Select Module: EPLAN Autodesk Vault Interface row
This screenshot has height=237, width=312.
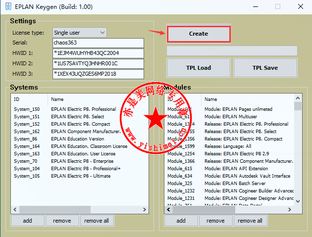click(x=229, y=176)
